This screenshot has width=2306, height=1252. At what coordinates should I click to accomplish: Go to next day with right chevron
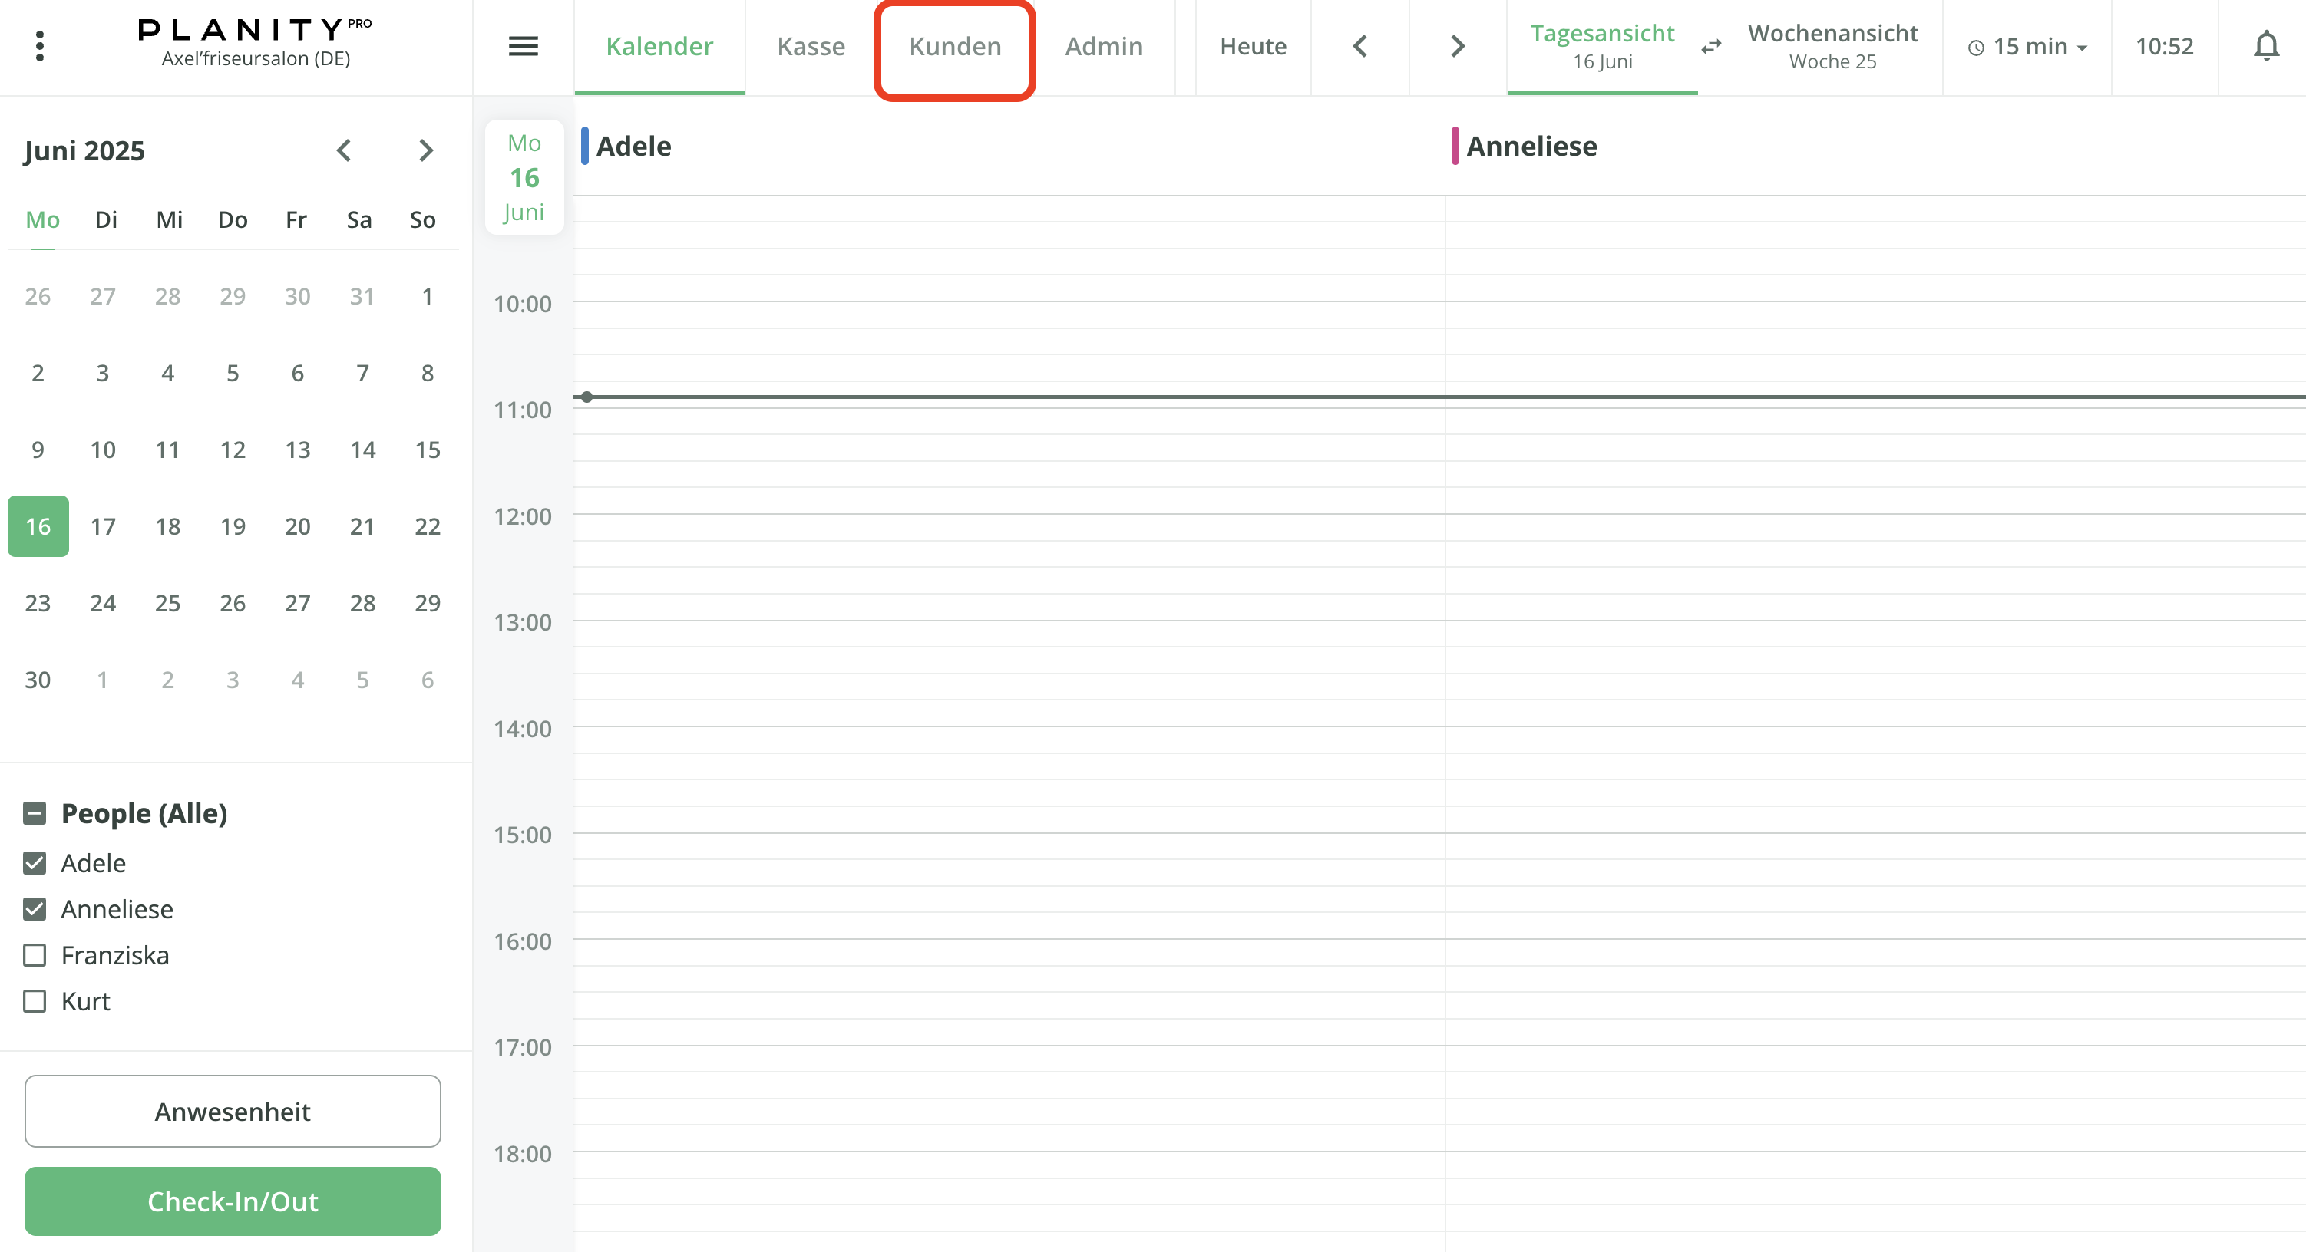[x=1457, y=47]
